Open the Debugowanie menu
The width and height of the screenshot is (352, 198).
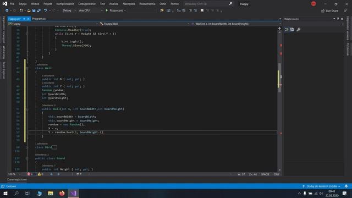coord(87,4)
